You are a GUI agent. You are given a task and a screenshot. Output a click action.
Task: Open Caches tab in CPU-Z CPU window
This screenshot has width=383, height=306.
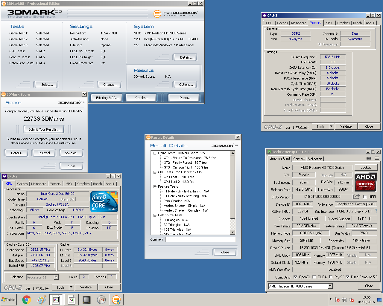[22, 184]
